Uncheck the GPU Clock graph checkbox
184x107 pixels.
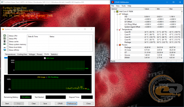tap(45, 58)
